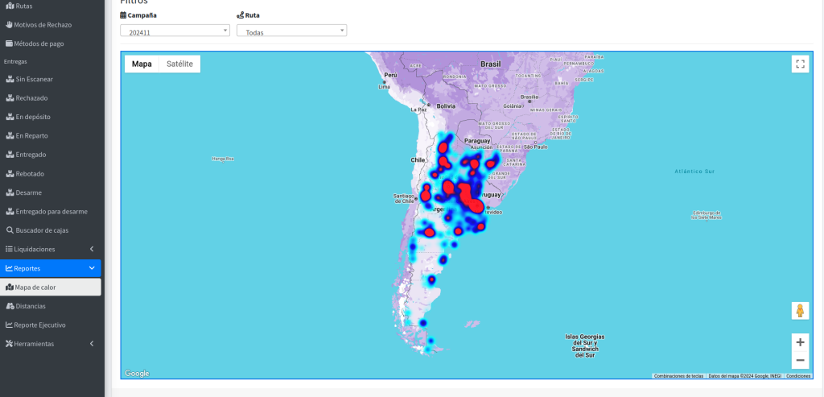Click the São Paulo label on map
Screen dimensions: 824x397
point(536,147)
